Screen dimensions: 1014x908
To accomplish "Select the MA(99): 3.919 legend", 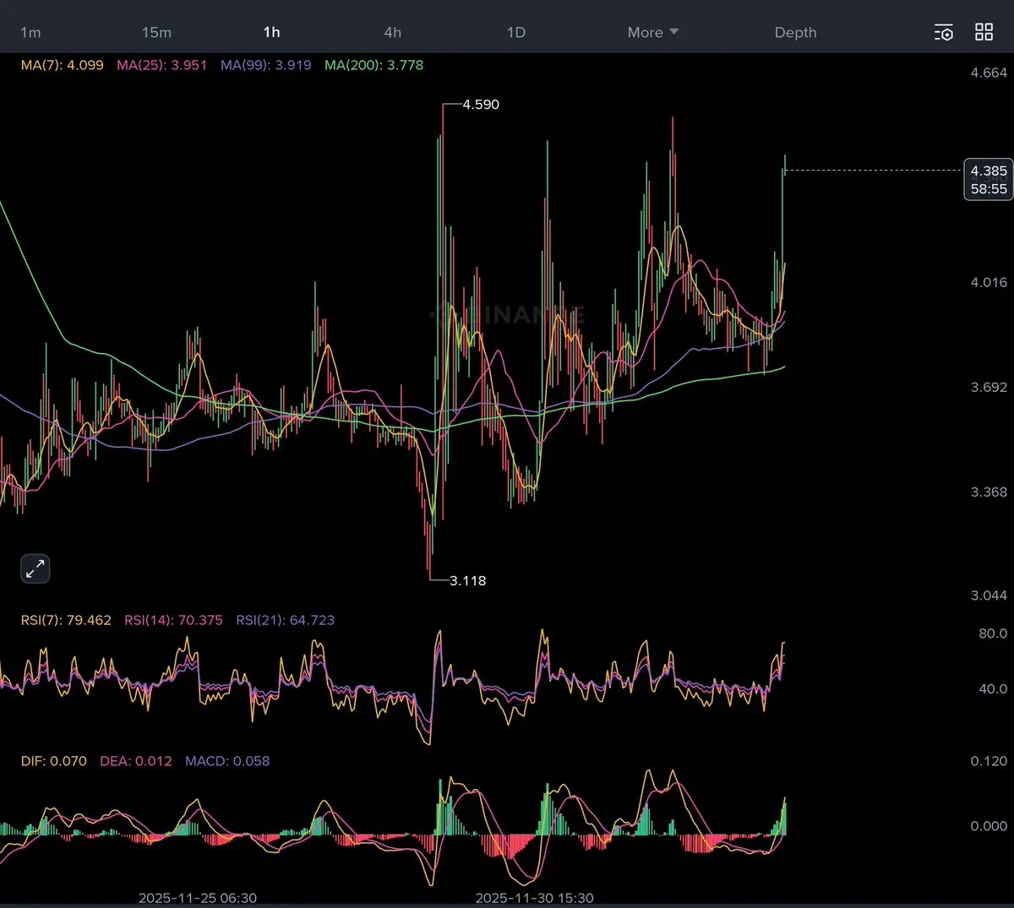I will [x=265, y=65].
